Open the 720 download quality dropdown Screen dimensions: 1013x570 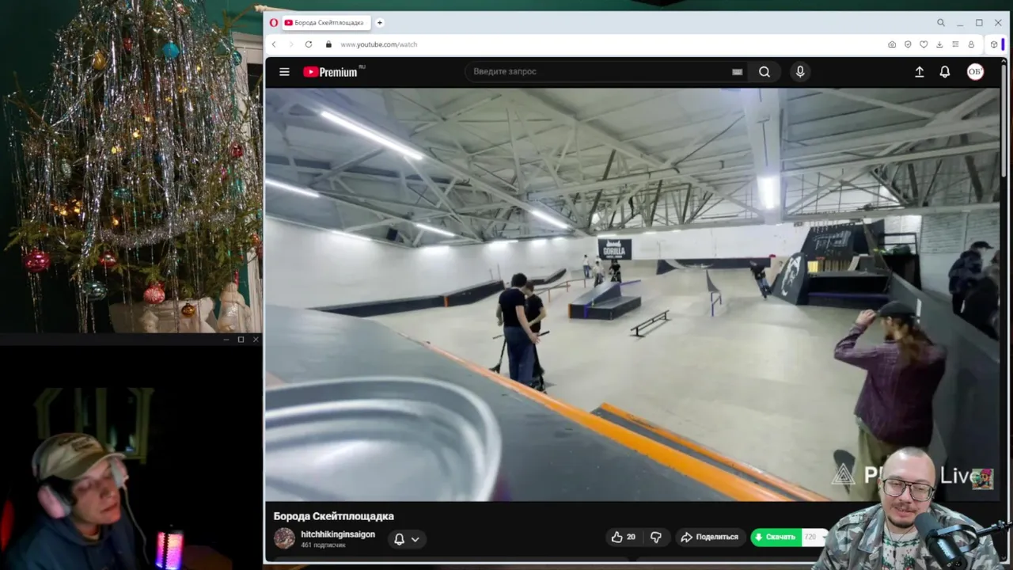814,537
